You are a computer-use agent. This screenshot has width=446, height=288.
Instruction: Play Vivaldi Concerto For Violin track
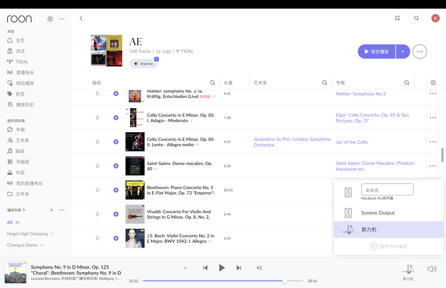coord(116,214)
